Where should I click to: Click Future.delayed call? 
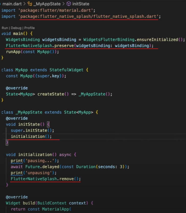pos(42,167)
